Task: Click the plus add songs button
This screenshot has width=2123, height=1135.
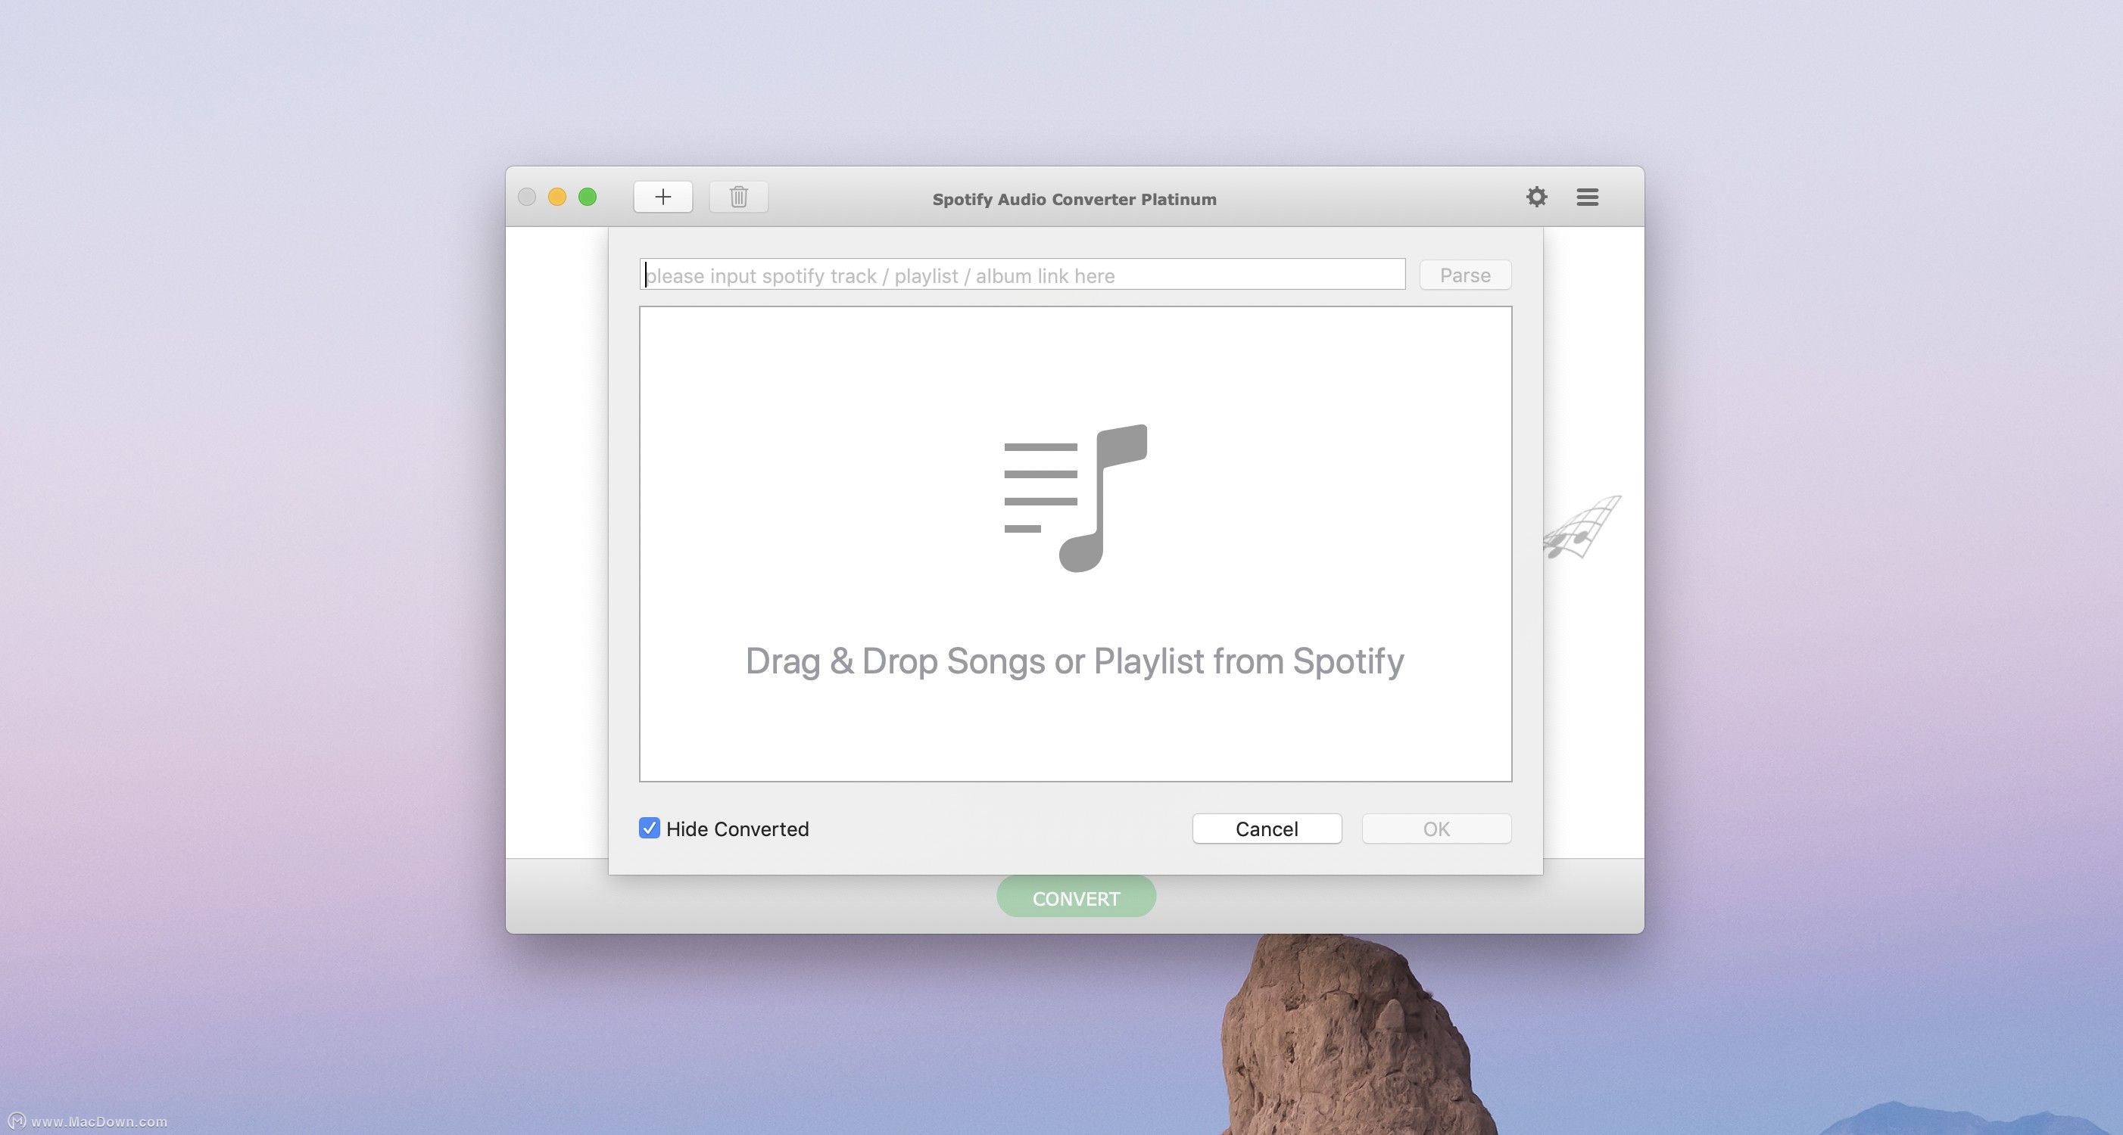Action: tap(662, 197)
